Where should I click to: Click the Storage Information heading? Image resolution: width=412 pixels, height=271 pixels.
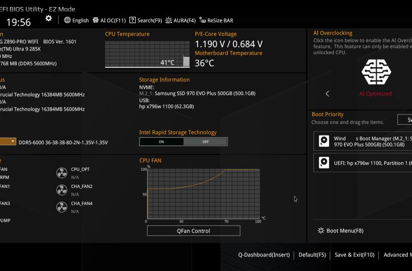[164, 80]
